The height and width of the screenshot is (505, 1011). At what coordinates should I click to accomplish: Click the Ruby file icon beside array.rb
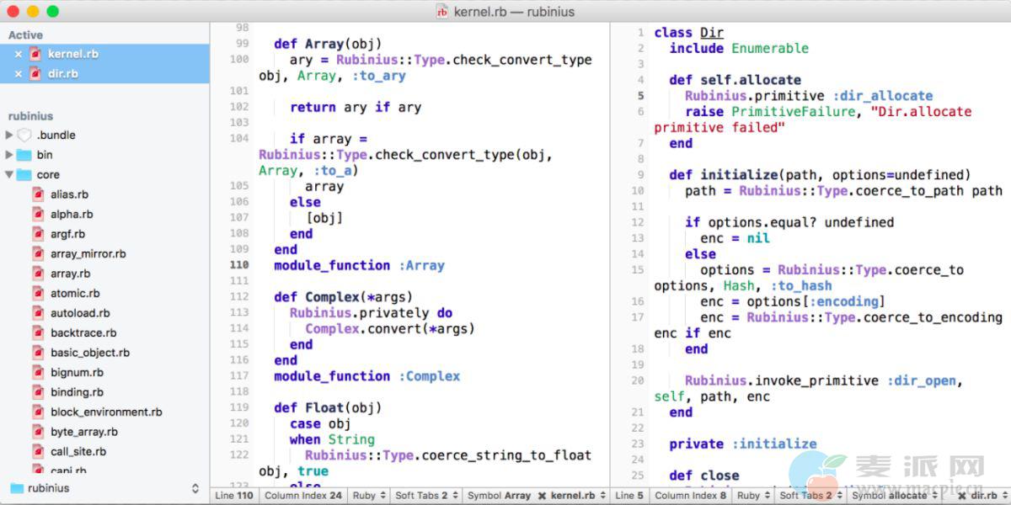(x=38, y=274)
